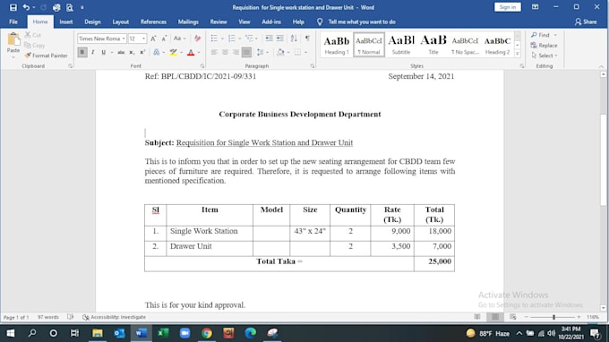Apply red font color

pyautogui.click(x=191, y=52)
